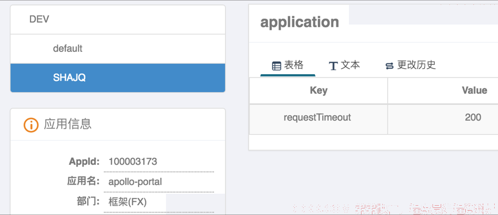This screenshot has height=215, width=498.
Task: Click the apollo-portal application name
Action: click(x=135, y=182)
